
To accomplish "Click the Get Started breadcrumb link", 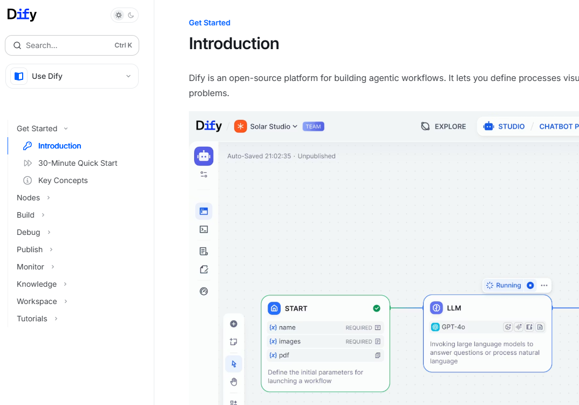I will 209,23.
